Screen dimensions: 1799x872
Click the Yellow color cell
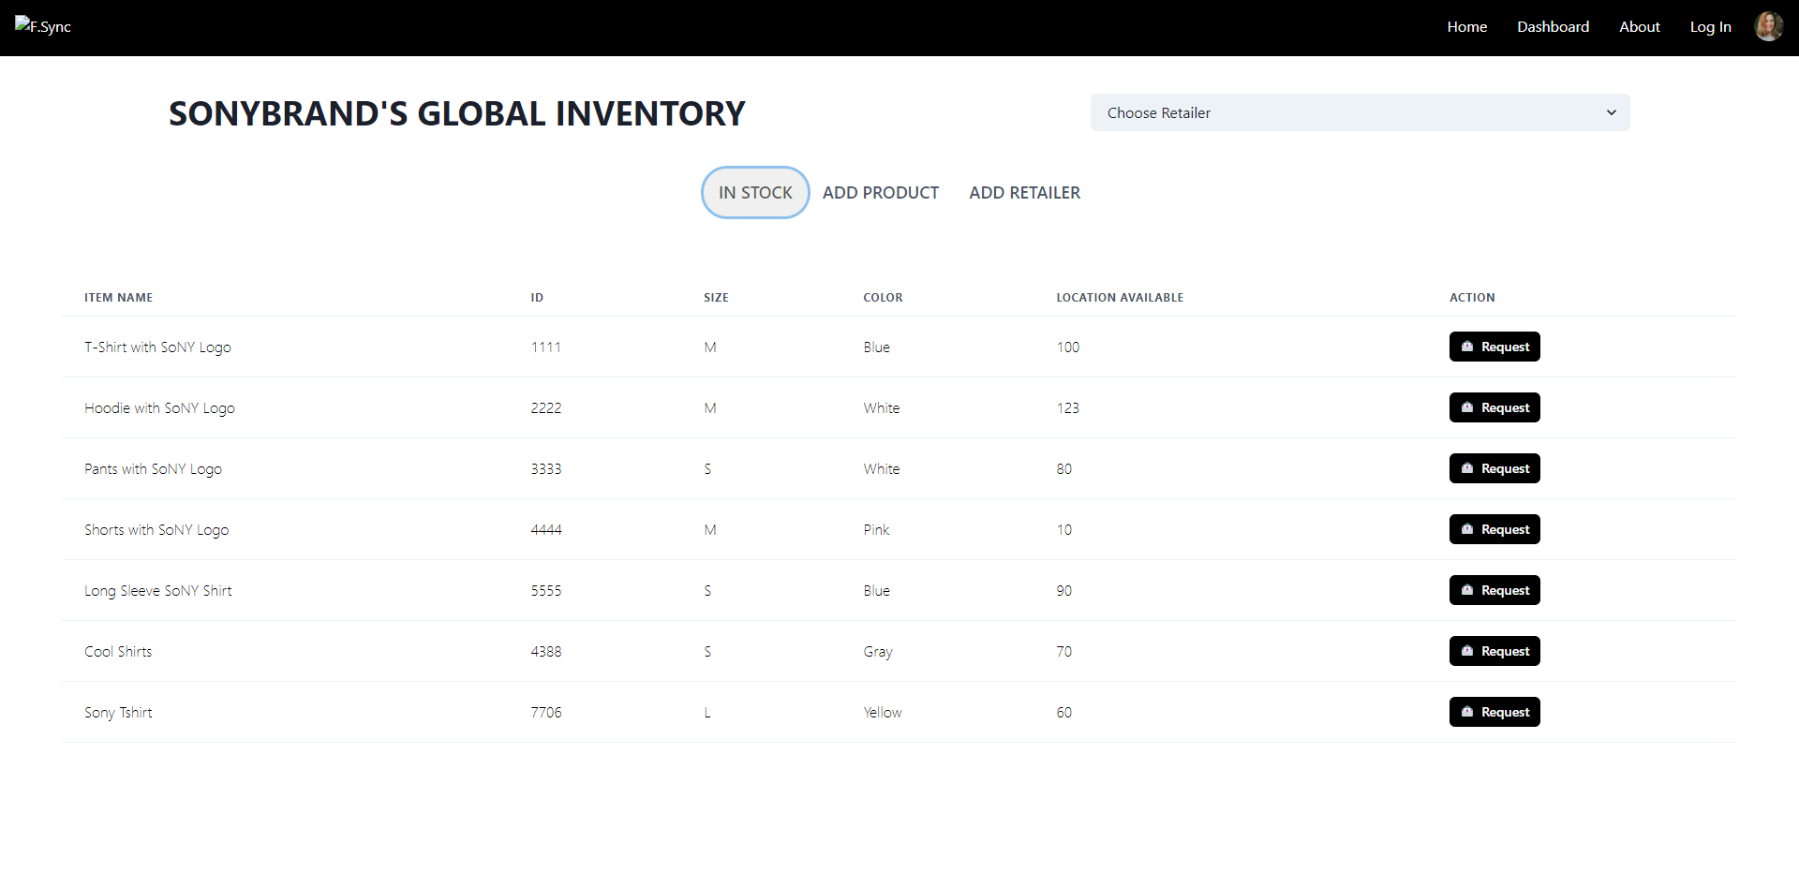[x=883, y=712]
